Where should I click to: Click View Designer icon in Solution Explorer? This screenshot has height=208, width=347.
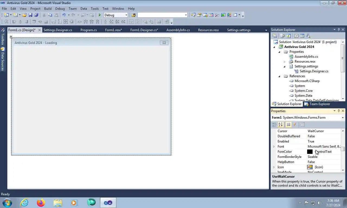pyautogui.click(x=302, y=36)
